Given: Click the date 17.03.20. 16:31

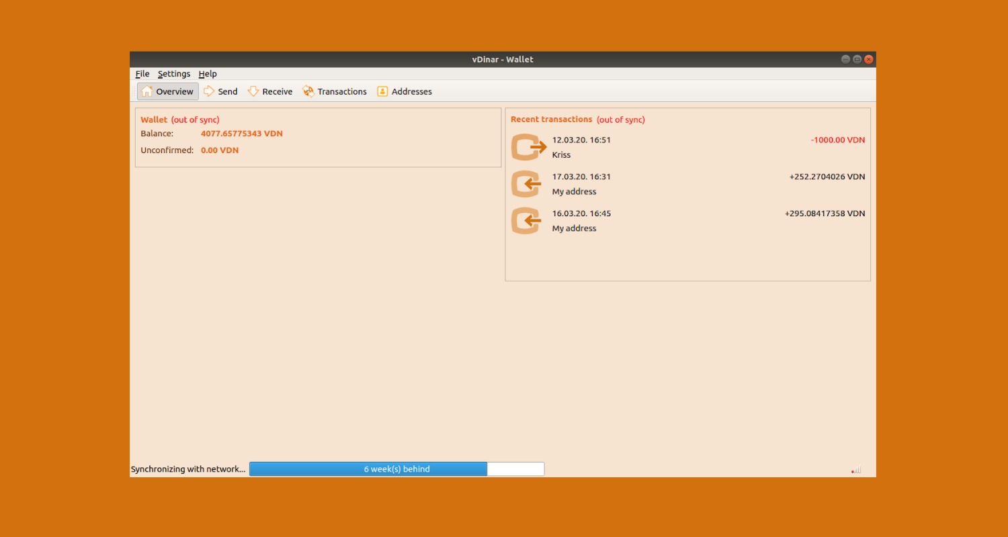Looking at the screenshot, I should point(581,177).
